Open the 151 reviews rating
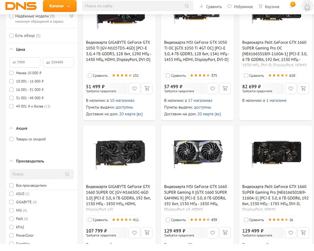The image size is (314, 251). click(125, 75)
